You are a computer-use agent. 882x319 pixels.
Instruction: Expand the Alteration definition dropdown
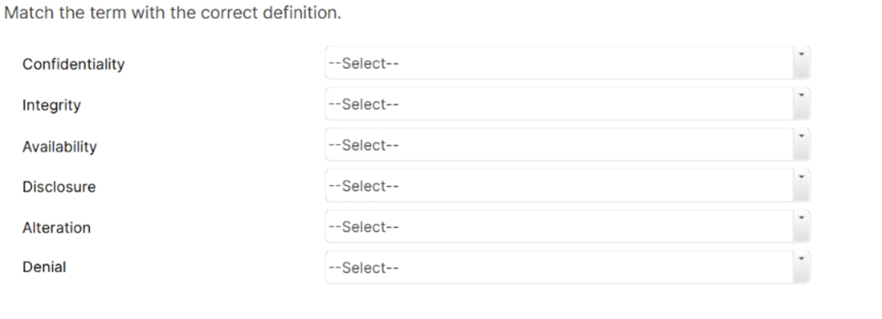tap(568, 227)
